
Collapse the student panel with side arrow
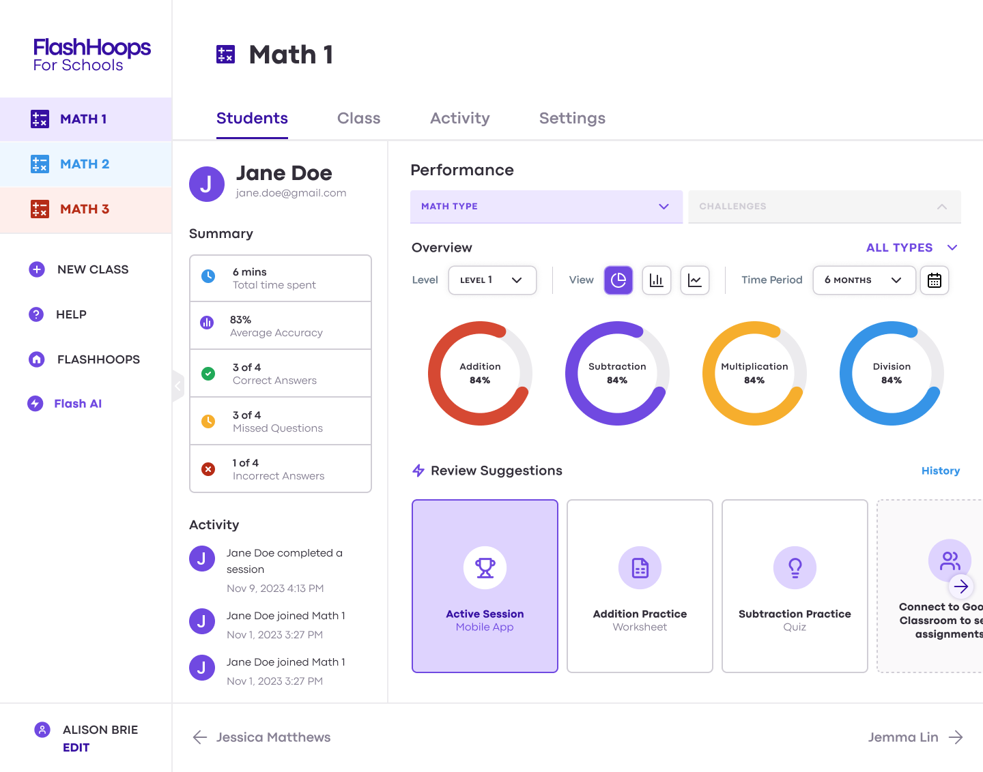(178, 386)
